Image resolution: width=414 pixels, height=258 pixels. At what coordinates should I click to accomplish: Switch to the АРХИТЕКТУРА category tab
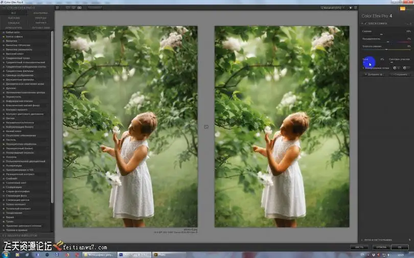pyautogui.click(x=13, y=28)
